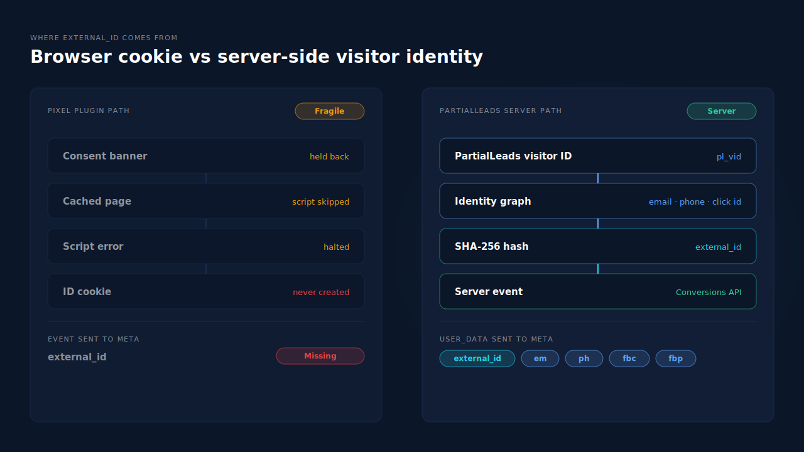
Task: Click the "USER_DATA SENT TO META" label
Action: point(496,340)
